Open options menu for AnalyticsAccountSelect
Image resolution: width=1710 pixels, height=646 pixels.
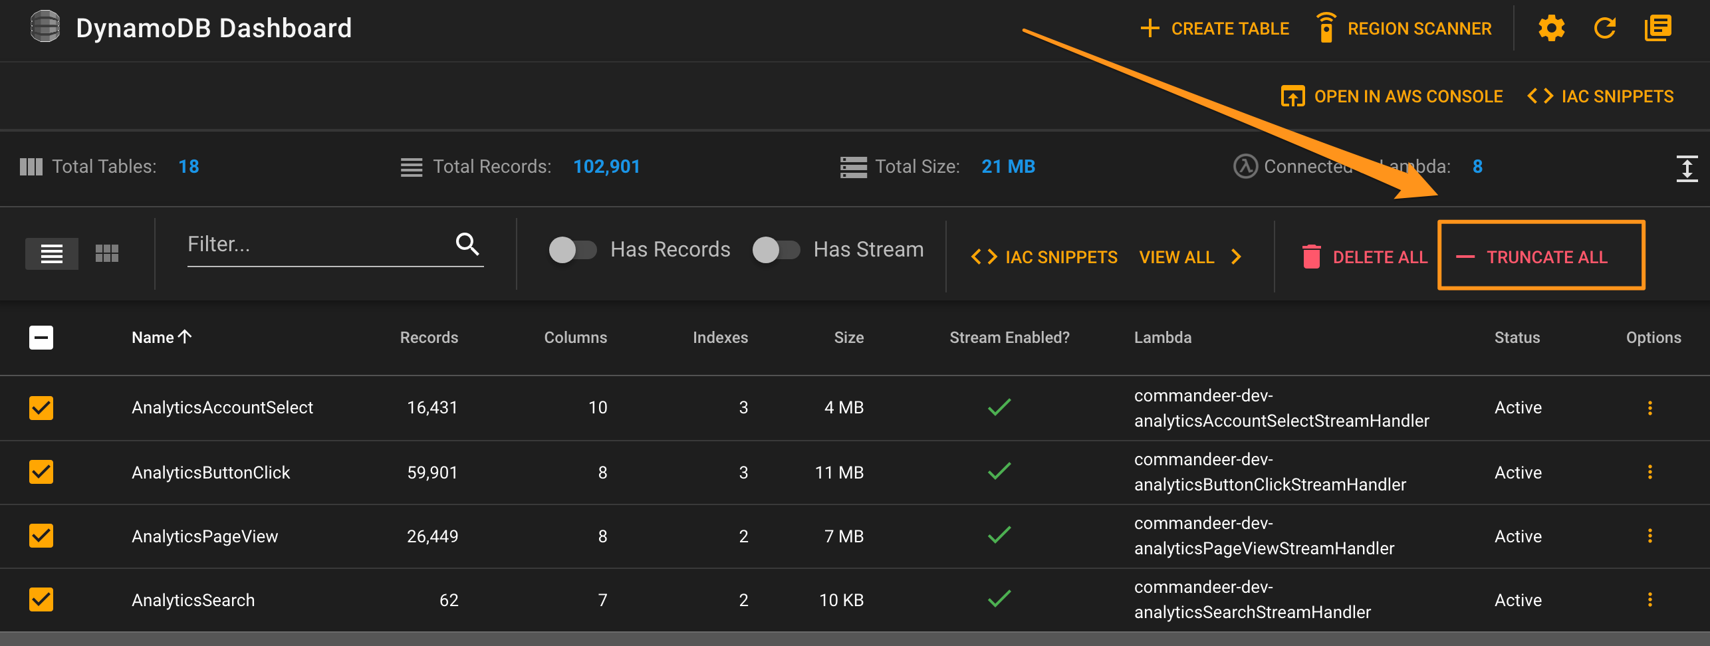pos(1650,408)
